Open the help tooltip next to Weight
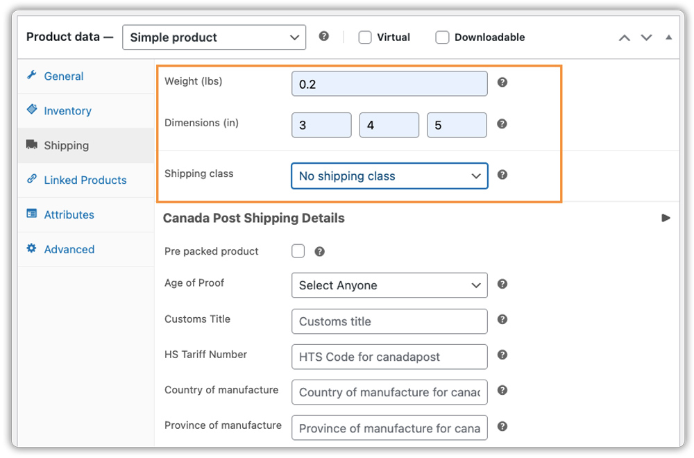Viewport: 694px width, 458px height. (502, 82)
